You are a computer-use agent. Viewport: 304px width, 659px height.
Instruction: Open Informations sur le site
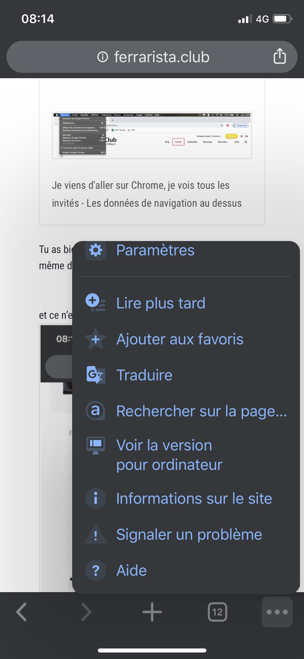pyautogui.click(x=194, y=498)
